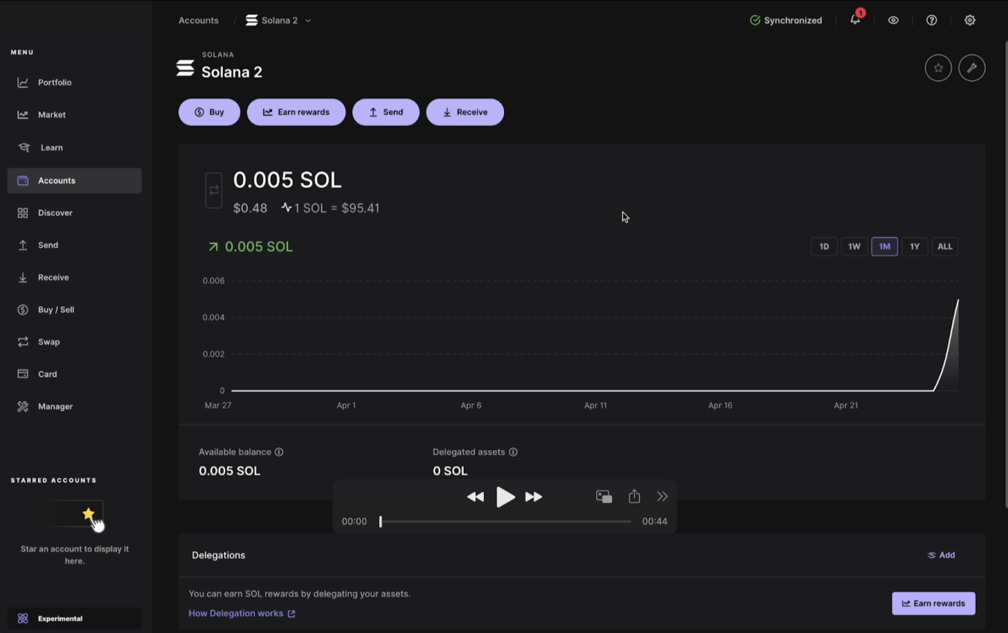The height and width of the screenshot is (633, 1008).
Task: Expand the media player extra controls chevron
Action: tap(662, 496)
